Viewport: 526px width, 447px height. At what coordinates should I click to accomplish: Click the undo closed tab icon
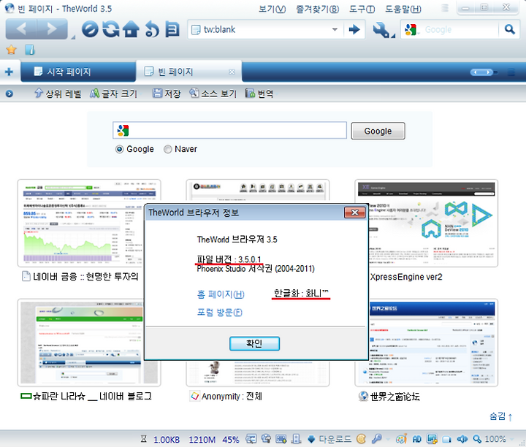(152, 29)
